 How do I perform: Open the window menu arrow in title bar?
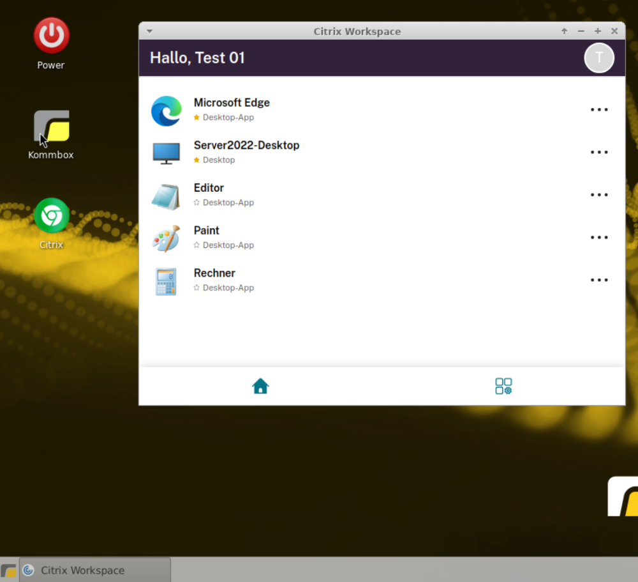149,31
